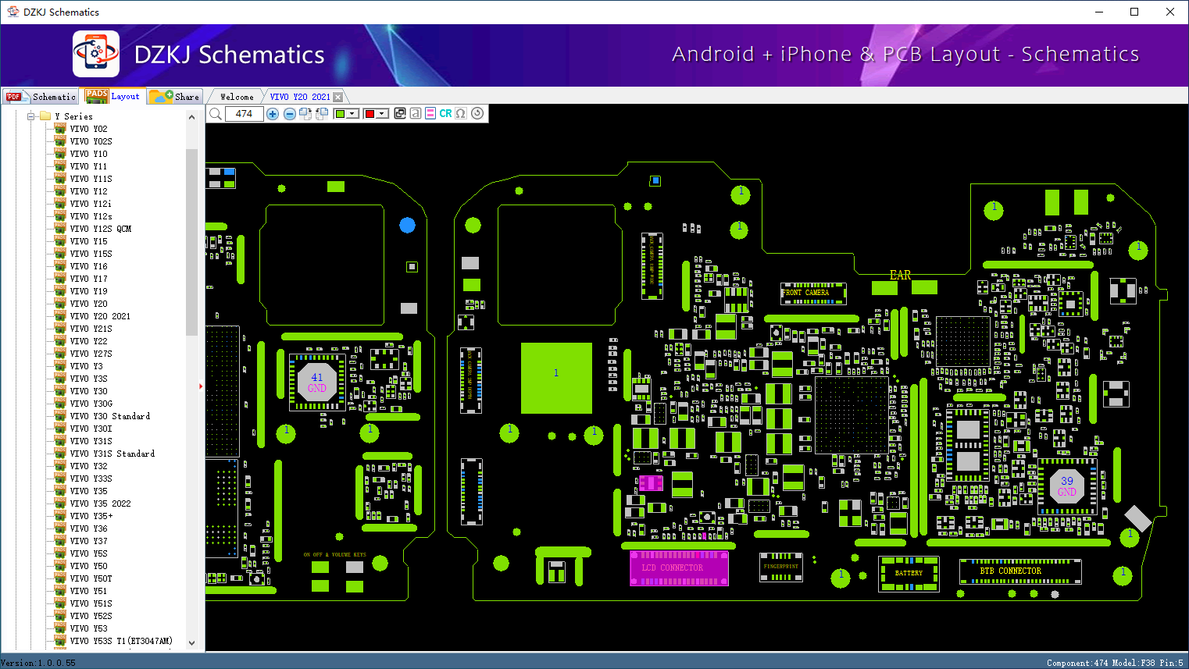The image size is (1189, 669).
Task: Select the VIVO Y20 2021 document tab
Action: pos(300,97)
